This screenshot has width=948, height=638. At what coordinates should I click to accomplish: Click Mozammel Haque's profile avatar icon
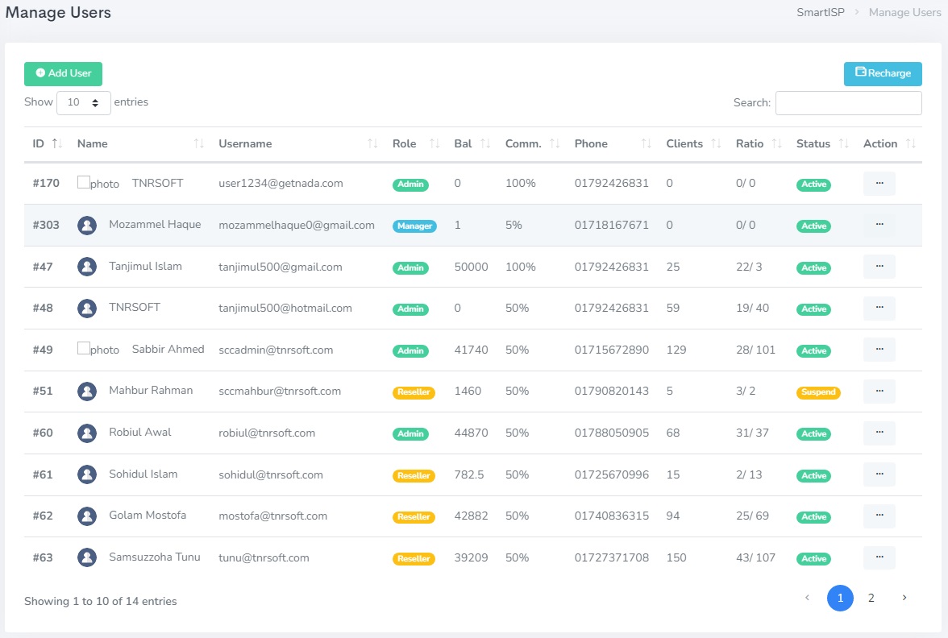[x=87, y=226]
